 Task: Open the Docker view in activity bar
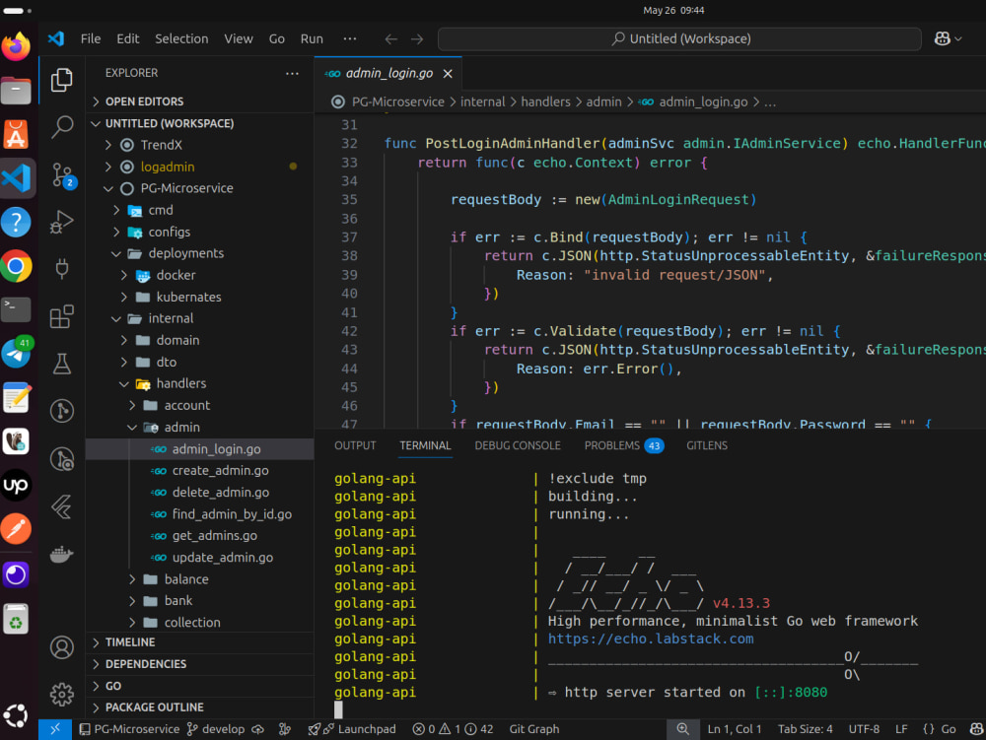[61, 554]
